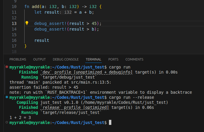Click the lightbulb code action icon
The width and height of the screenshot is (204, 132).
click(x=27, y=23)
